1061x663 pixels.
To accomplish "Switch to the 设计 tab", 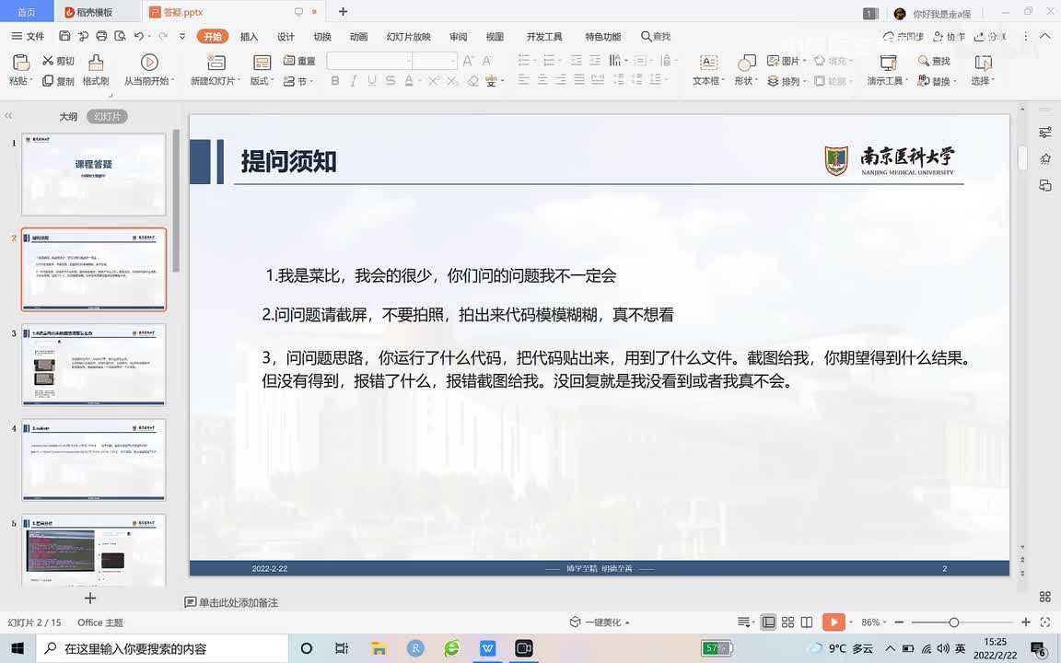I will (286, 37).
